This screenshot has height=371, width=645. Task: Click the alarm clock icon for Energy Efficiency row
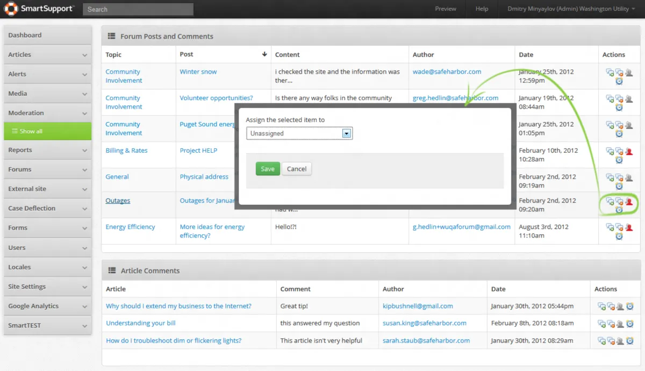[619, 236]
